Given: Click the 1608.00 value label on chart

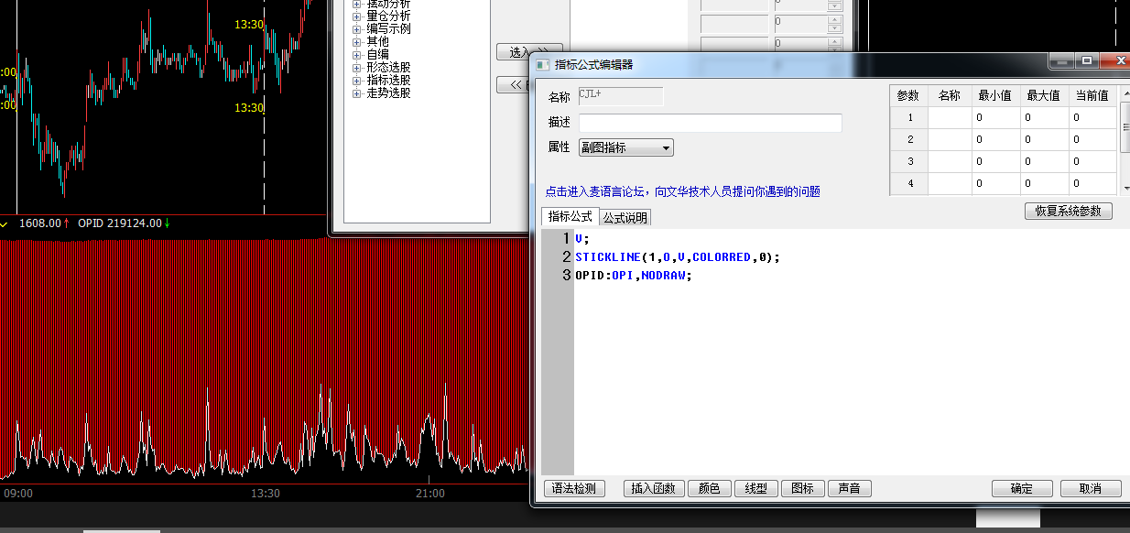Looking at the screenshot, I should (39, 223).
